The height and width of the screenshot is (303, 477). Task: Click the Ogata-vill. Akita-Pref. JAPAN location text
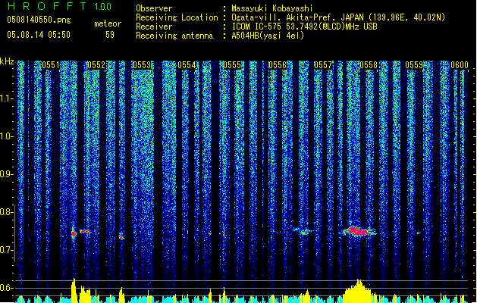pos(338,17)
